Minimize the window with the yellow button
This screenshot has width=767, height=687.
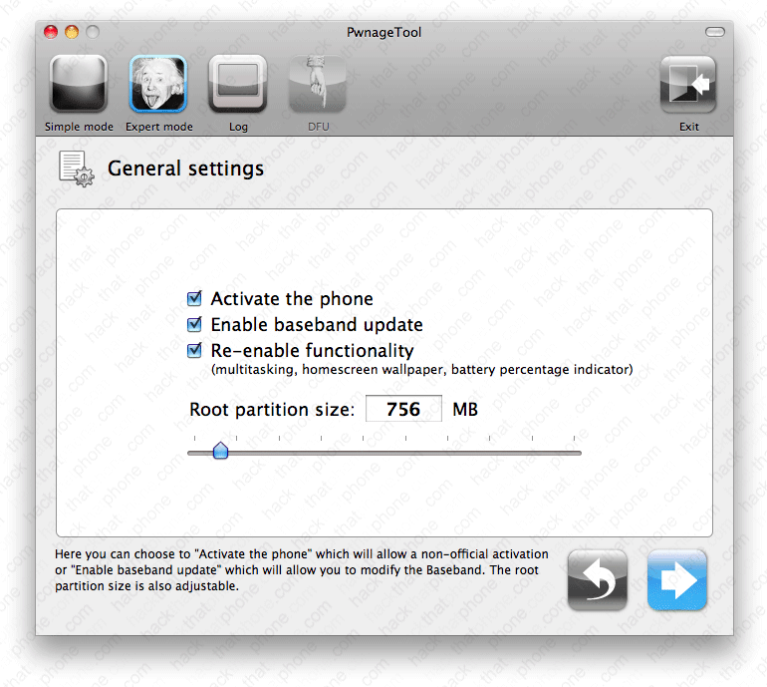pyautogui.click(x=72, y=32)
